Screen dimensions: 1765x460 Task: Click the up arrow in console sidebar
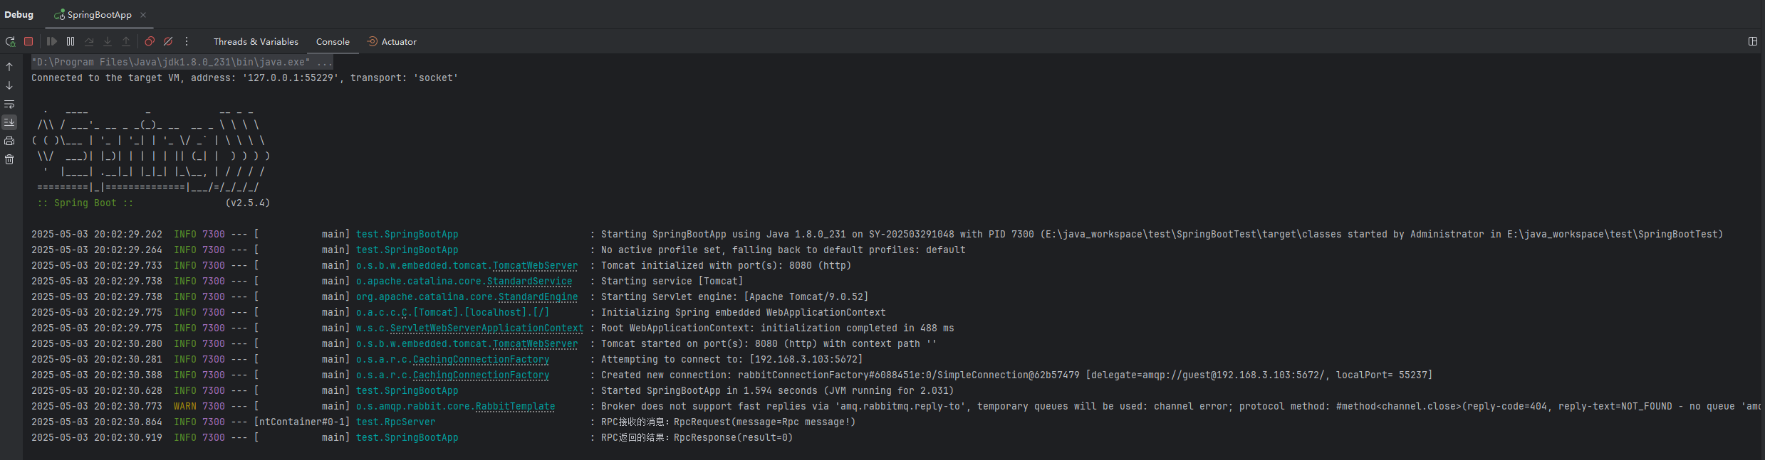[9, 67]
